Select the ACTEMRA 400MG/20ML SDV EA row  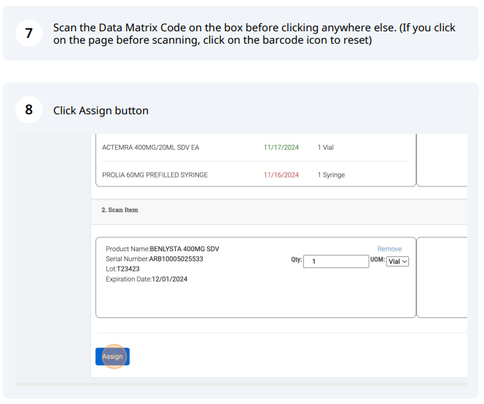tap(256, 147)
